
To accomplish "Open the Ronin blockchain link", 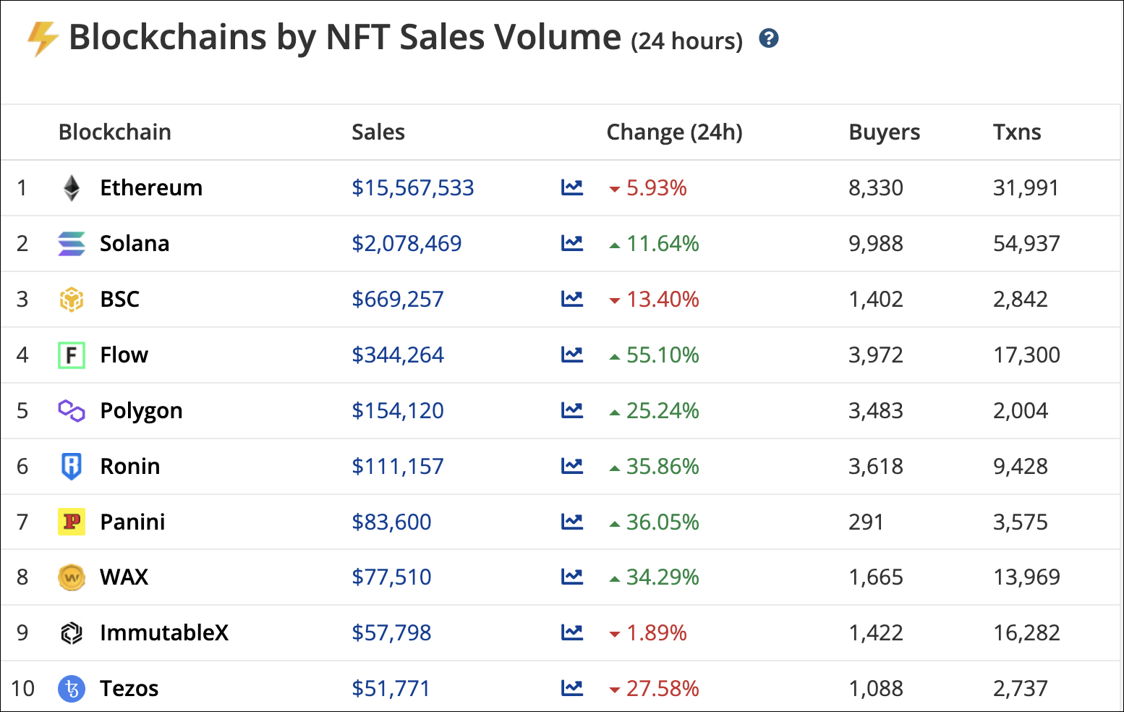I will tap(130, 467).
